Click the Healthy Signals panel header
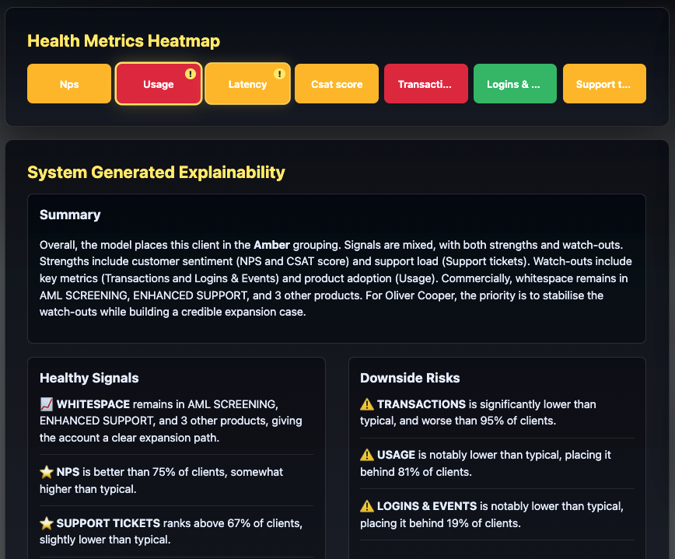This screenshot has width=675, height=559. click(89, 378)
